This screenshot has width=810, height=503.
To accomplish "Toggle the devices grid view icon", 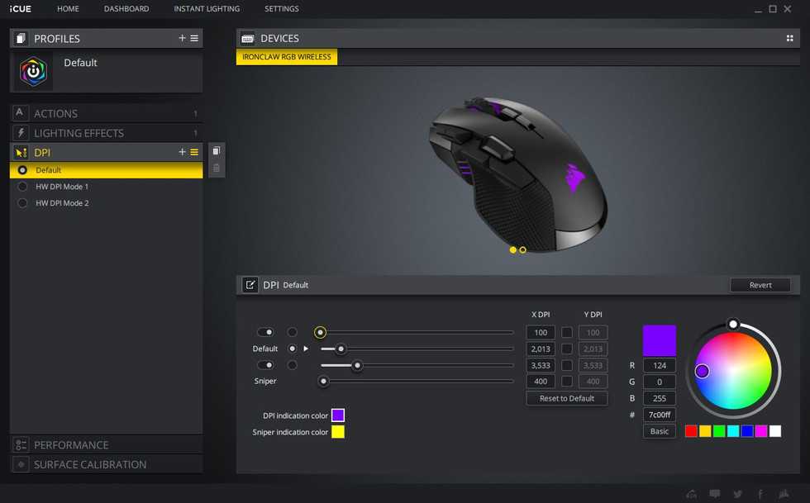I will pos(789,38).
